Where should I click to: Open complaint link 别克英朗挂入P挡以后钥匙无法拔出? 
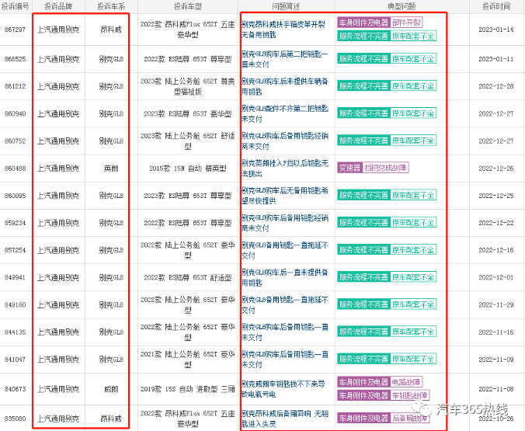coord(285,169)
